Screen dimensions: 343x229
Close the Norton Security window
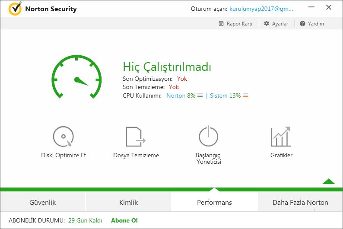[x=329, y=7]
